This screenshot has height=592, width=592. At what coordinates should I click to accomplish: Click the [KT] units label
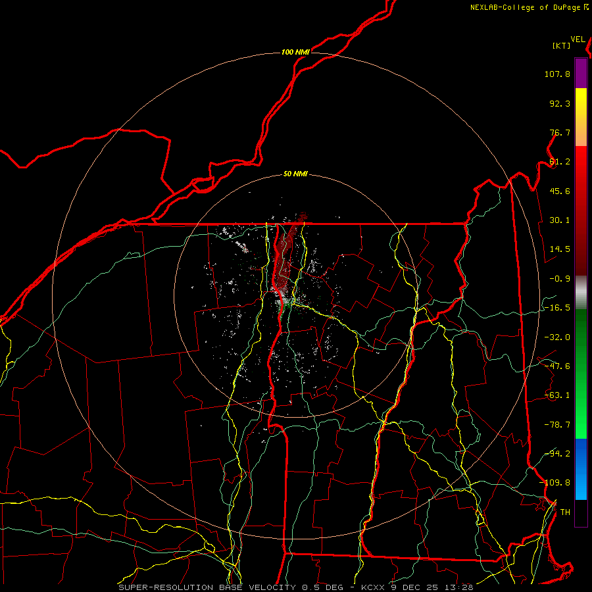[562, 45]
